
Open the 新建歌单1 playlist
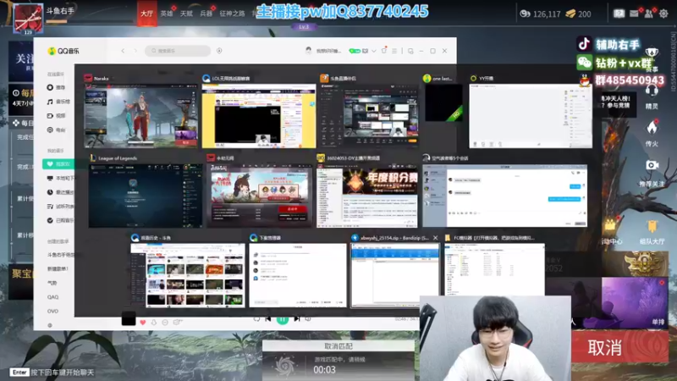tap(58, 268)
